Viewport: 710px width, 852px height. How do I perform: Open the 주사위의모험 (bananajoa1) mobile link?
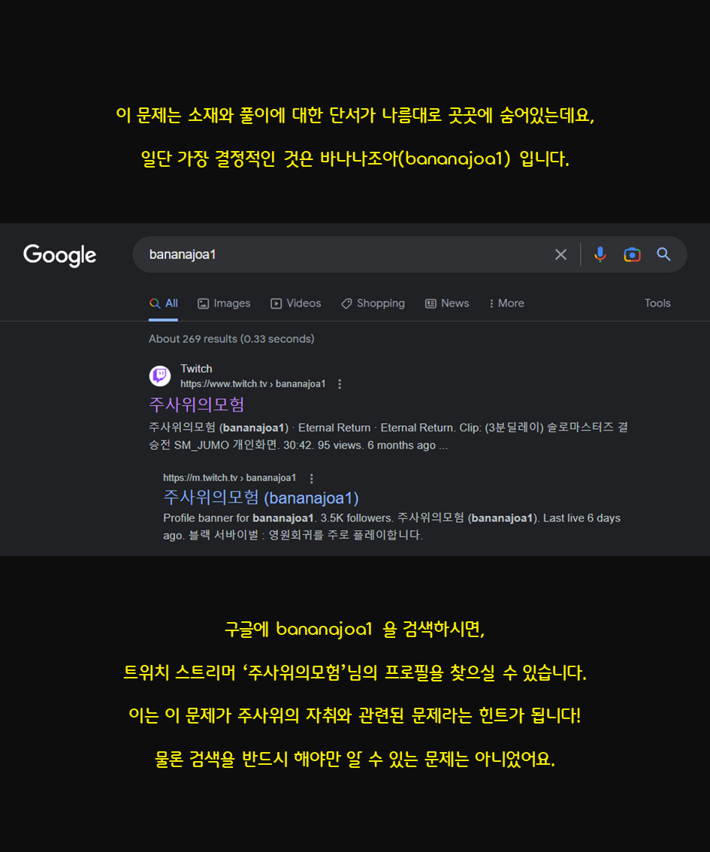coord(261,497)
